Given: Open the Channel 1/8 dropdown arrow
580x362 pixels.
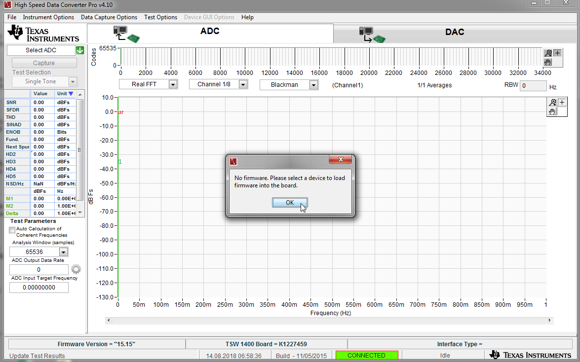Looking at the screenshot, I should pyautogui.click(x=243, y=84).
